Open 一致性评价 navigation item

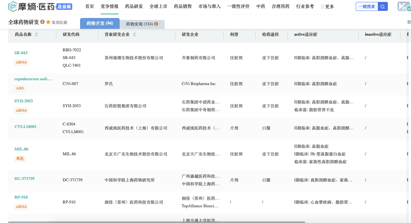pos(238,6)
